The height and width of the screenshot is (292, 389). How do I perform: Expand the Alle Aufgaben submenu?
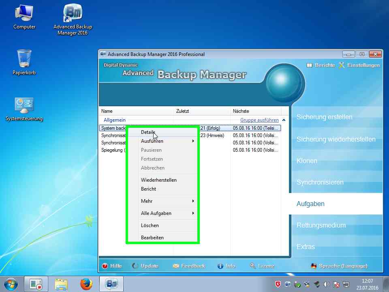coord(168,213)
